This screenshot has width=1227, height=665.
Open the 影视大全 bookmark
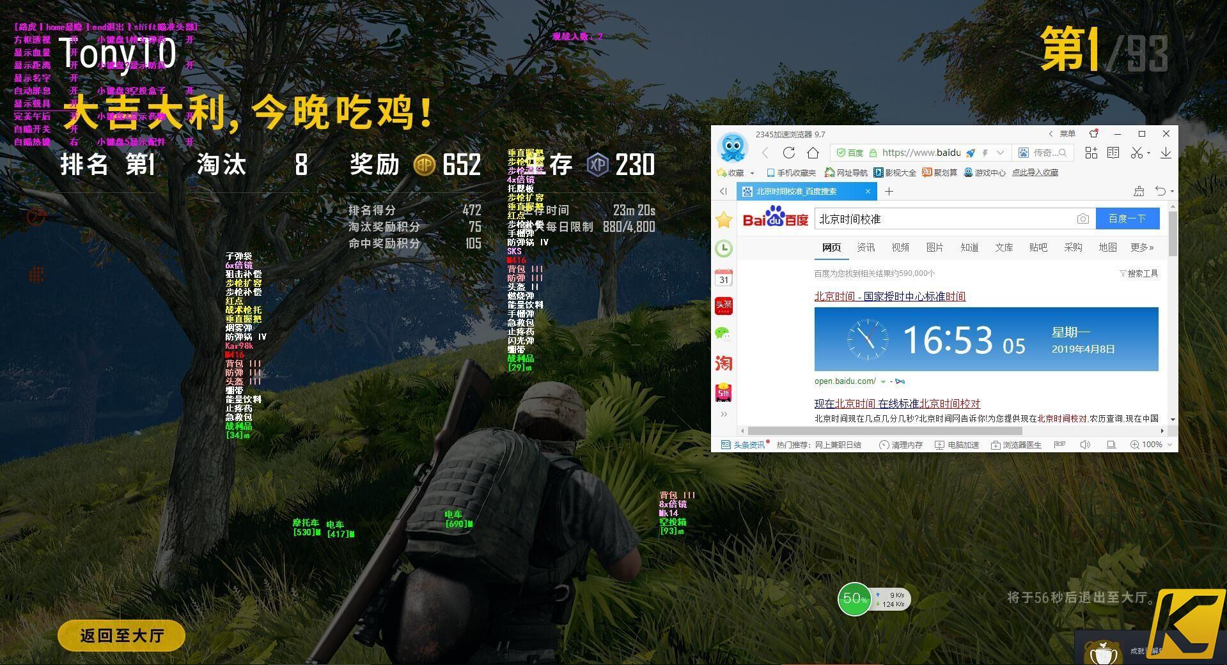[895, 172]
